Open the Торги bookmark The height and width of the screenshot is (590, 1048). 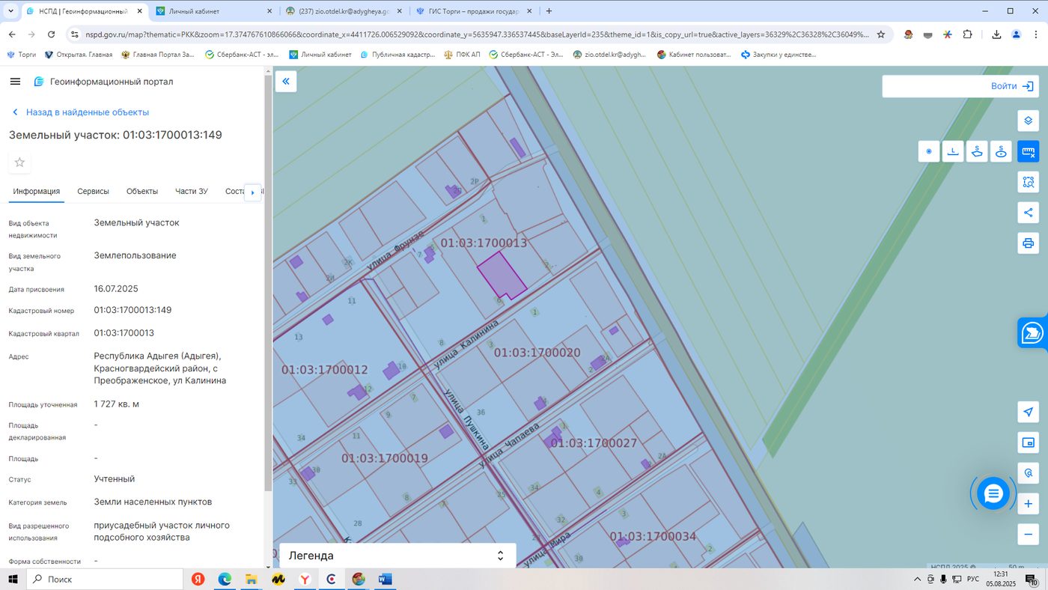click(x=21, y=55)
